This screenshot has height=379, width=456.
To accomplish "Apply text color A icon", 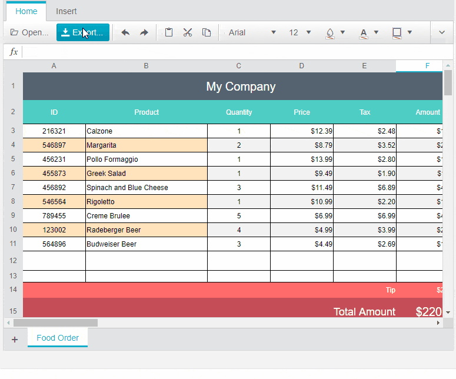I will click(364, 33).
